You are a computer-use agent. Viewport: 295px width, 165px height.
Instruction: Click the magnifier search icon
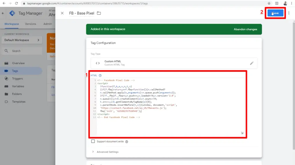click(x=6, y=51)
